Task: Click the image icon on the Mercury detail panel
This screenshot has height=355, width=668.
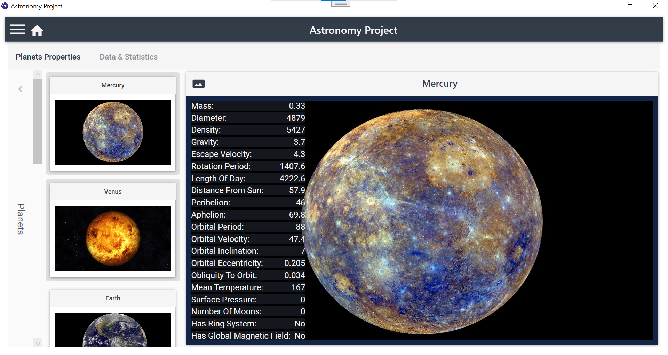Action: (198, 84)
